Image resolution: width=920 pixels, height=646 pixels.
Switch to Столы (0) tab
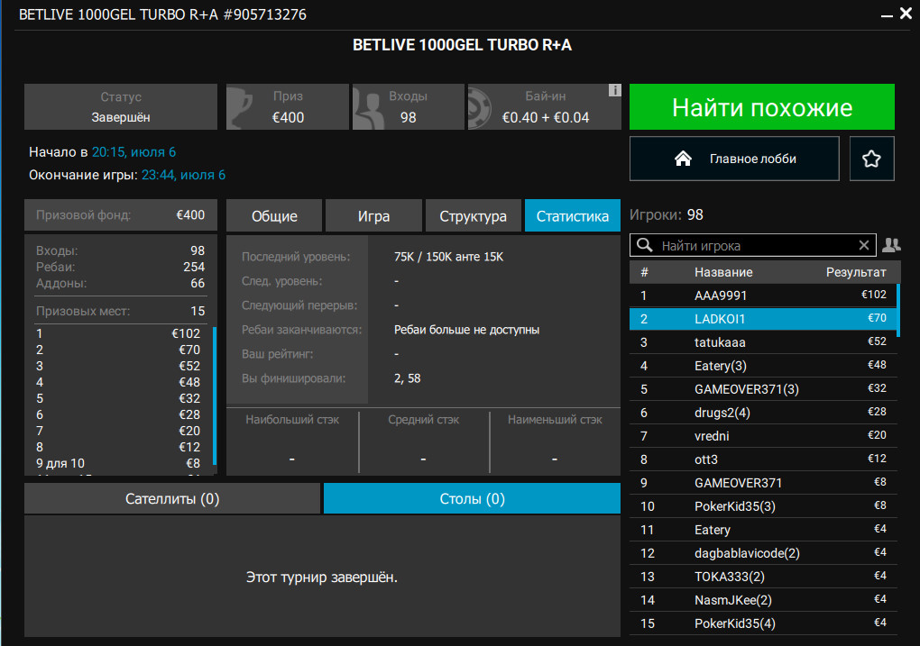pyautogui.click(x=472, y=498)
